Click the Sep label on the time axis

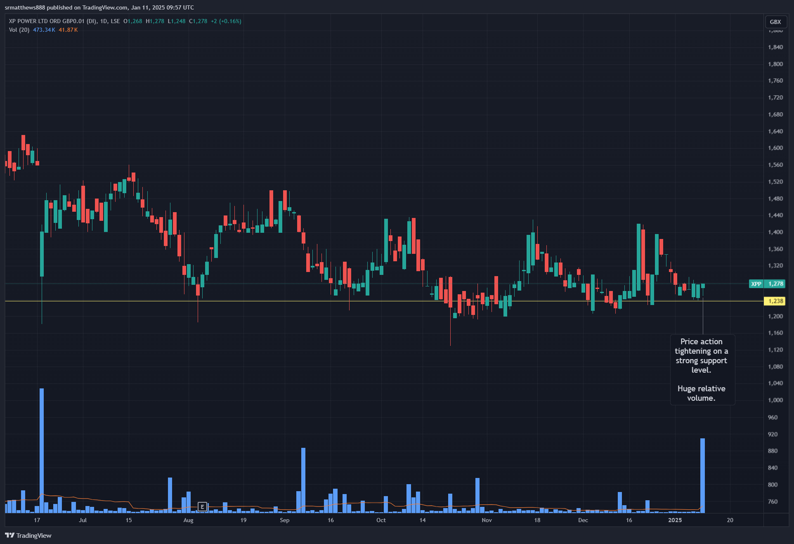coord(284,520)
